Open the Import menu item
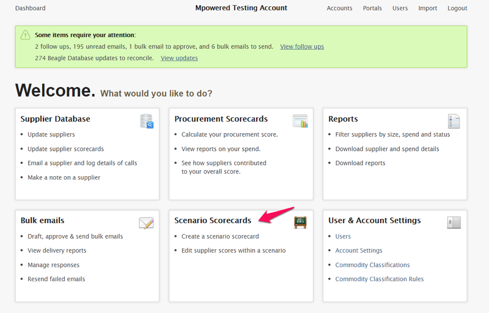Image resolution: width=489 pixels, height=313 pixels. (428, 8)
